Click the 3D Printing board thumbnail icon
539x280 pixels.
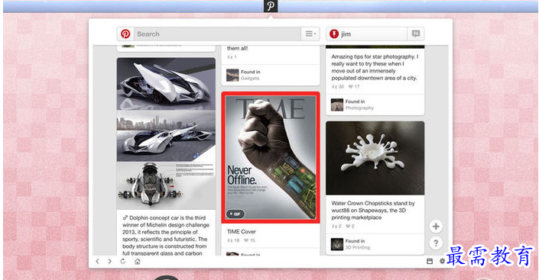(337, 244)
